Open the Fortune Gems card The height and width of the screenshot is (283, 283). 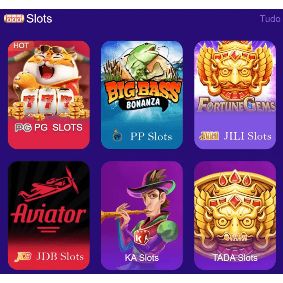(235, 95)
